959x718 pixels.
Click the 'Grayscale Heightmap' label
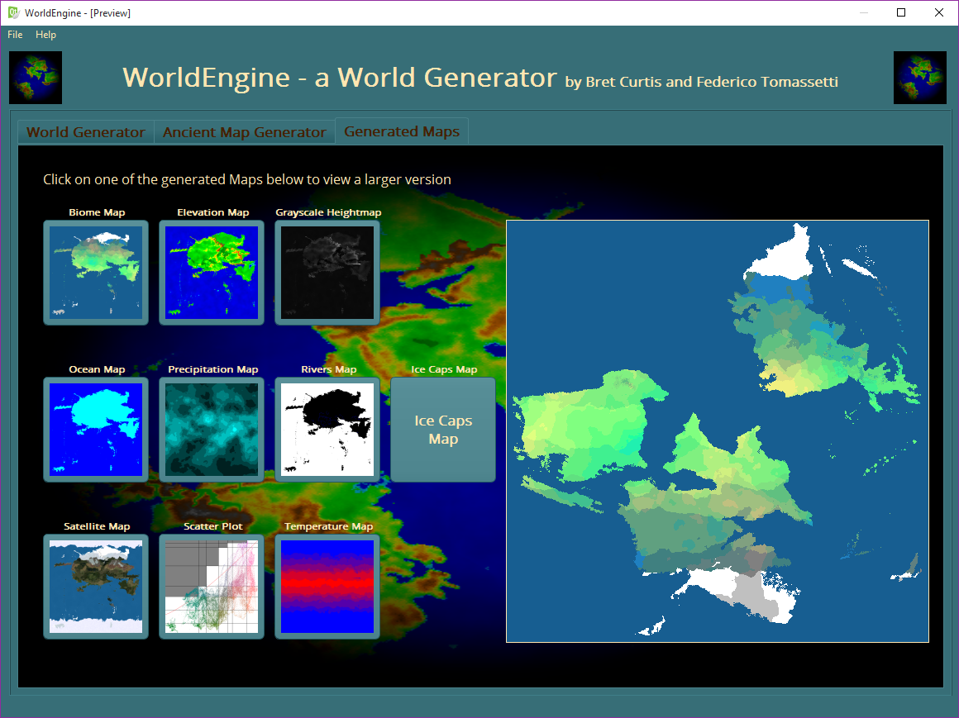[x=328, y=212]
